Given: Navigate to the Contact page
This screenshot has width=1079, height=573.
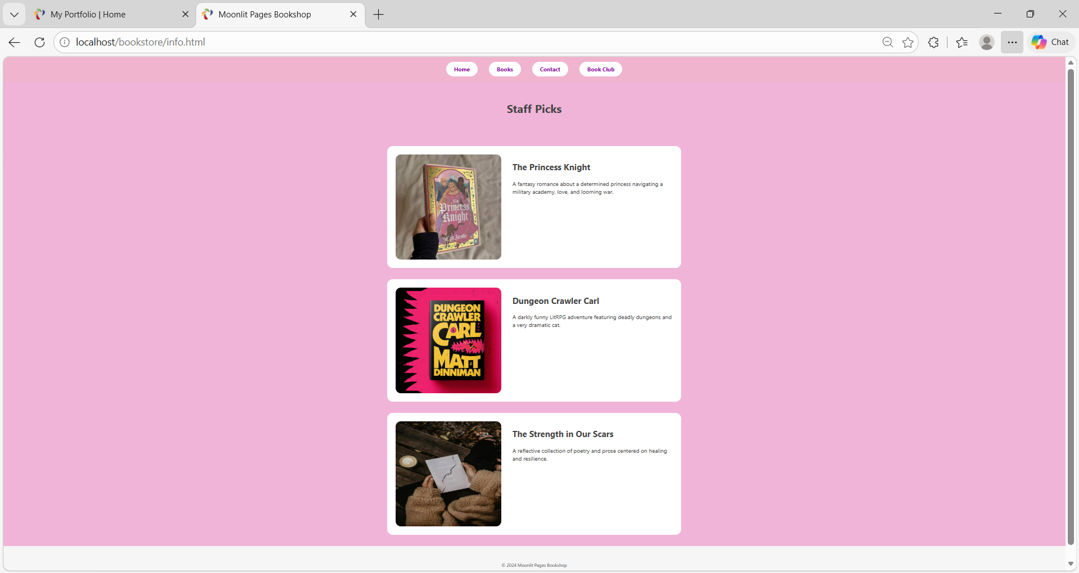Looking at the screenshot, I should [549, 69].
